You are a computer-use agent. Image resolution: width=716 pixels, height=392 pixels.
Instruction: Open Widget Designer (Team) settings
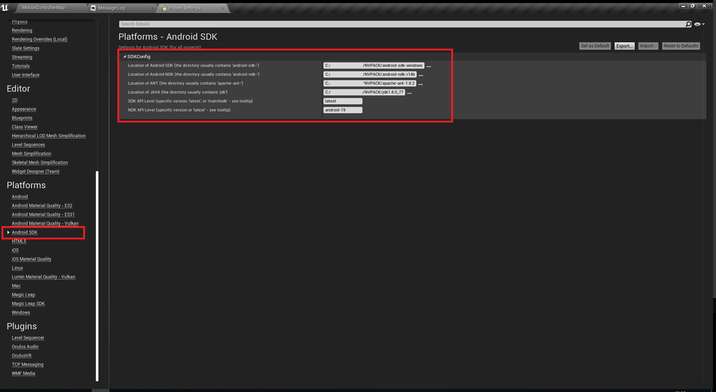pos(36,172)
